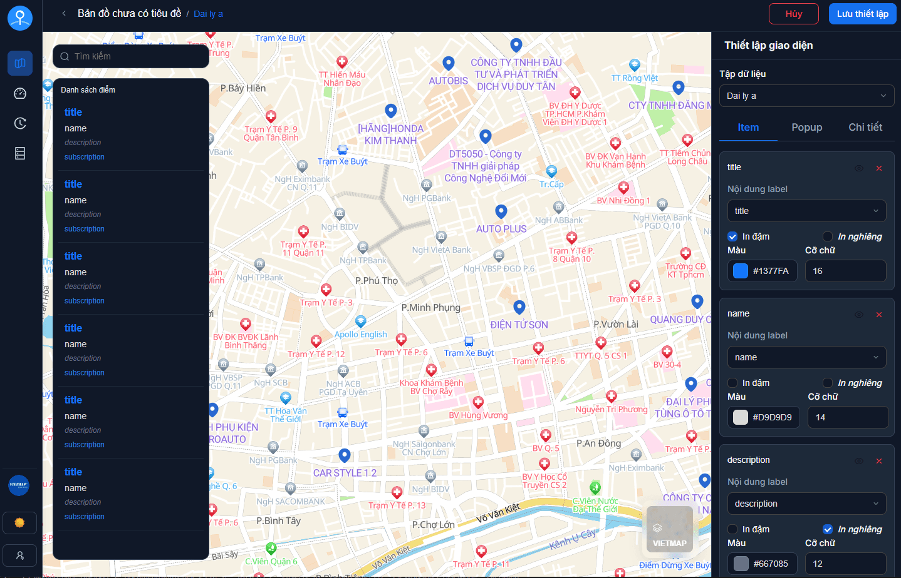901x578 pixels.
Task: Click the Hủy cancel button
Action: pos(794,14)
